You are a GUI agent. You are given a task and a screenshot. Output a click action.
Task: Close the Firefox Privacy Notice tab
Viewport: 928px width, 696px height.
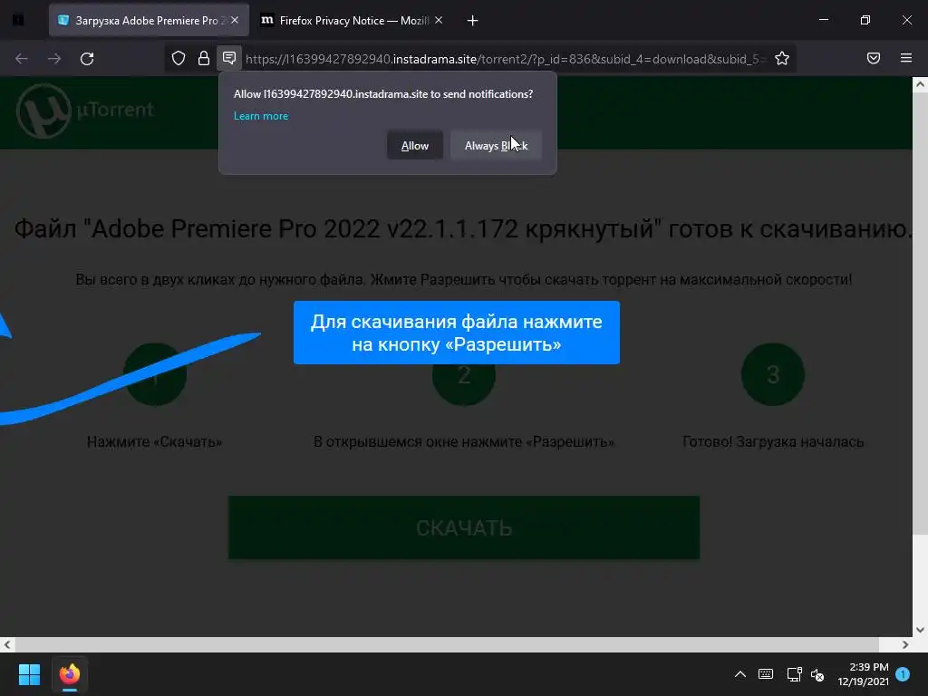(x=439, y=20)
